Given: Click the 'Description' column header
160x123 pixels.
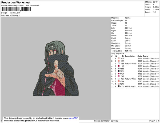Looking at the screenshot, I should tap(130, 56).
